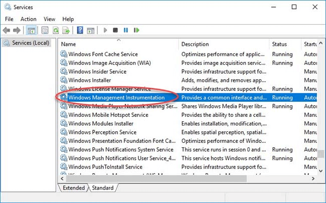Restart the service with the restart icon
Image resolution: width=326 pixels, height=203 pixels.
[x=136, y=31]
